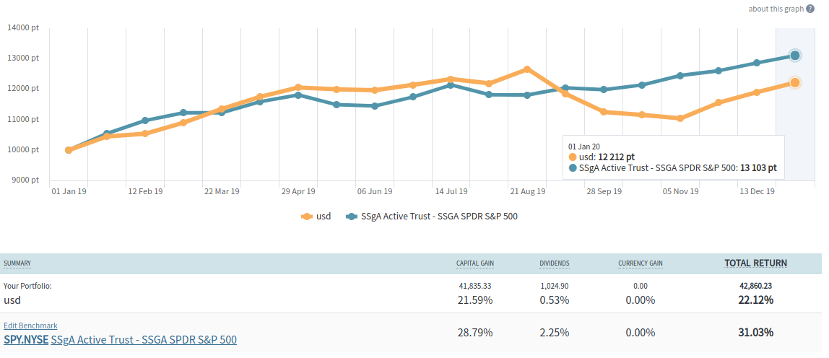Open the 'about this graph' link
Screen dimensions: 829x358
pos(776,9)
